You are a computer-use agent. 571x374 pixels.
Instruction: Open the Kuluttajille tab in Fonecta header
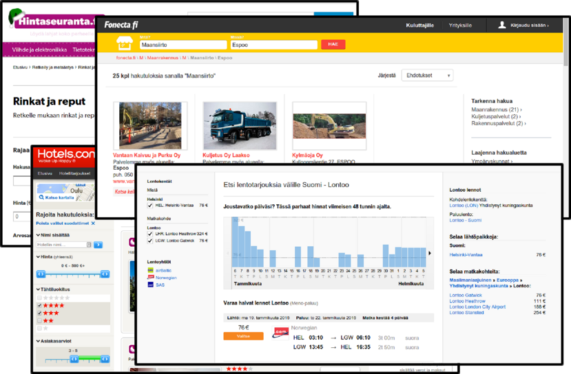[420, 25]
